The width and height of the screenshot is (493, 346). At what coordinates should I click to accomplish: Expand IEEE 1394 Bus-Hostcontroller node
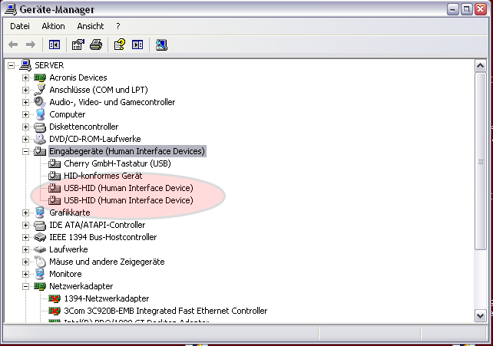point(26,237)
